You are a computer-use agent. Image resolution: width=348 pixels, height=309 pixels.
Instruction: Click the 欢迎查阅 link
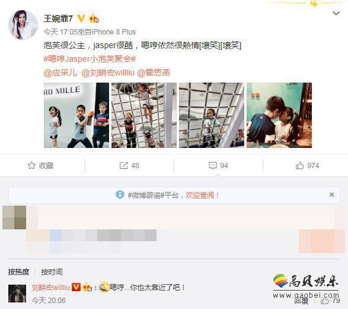click(x=202, y=196)
